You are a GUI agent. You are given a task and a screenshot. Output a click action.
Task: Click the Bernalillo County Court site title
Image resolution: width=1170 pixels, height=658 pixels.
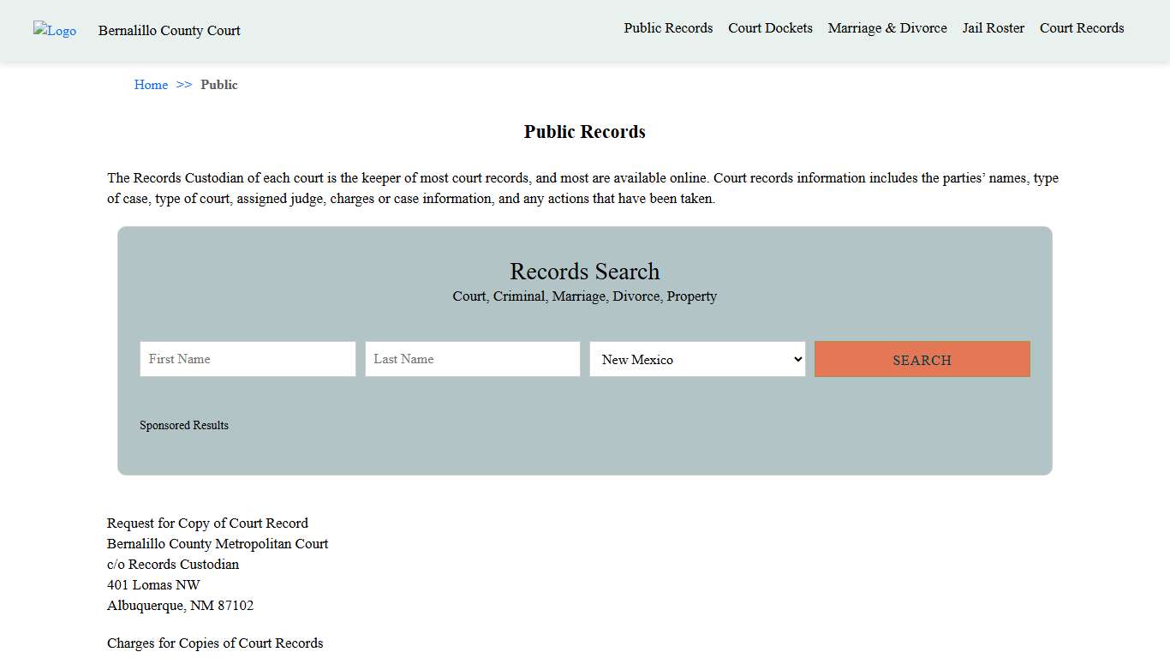point(169,31)
